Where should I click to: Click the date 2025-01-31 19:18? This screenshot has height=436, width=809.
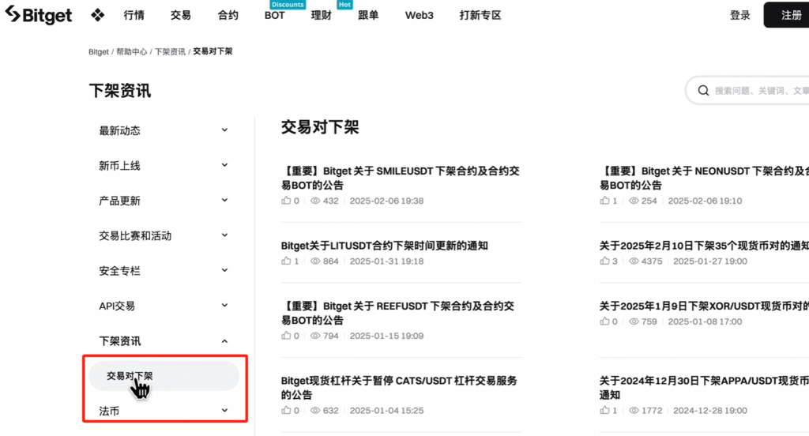386,261
